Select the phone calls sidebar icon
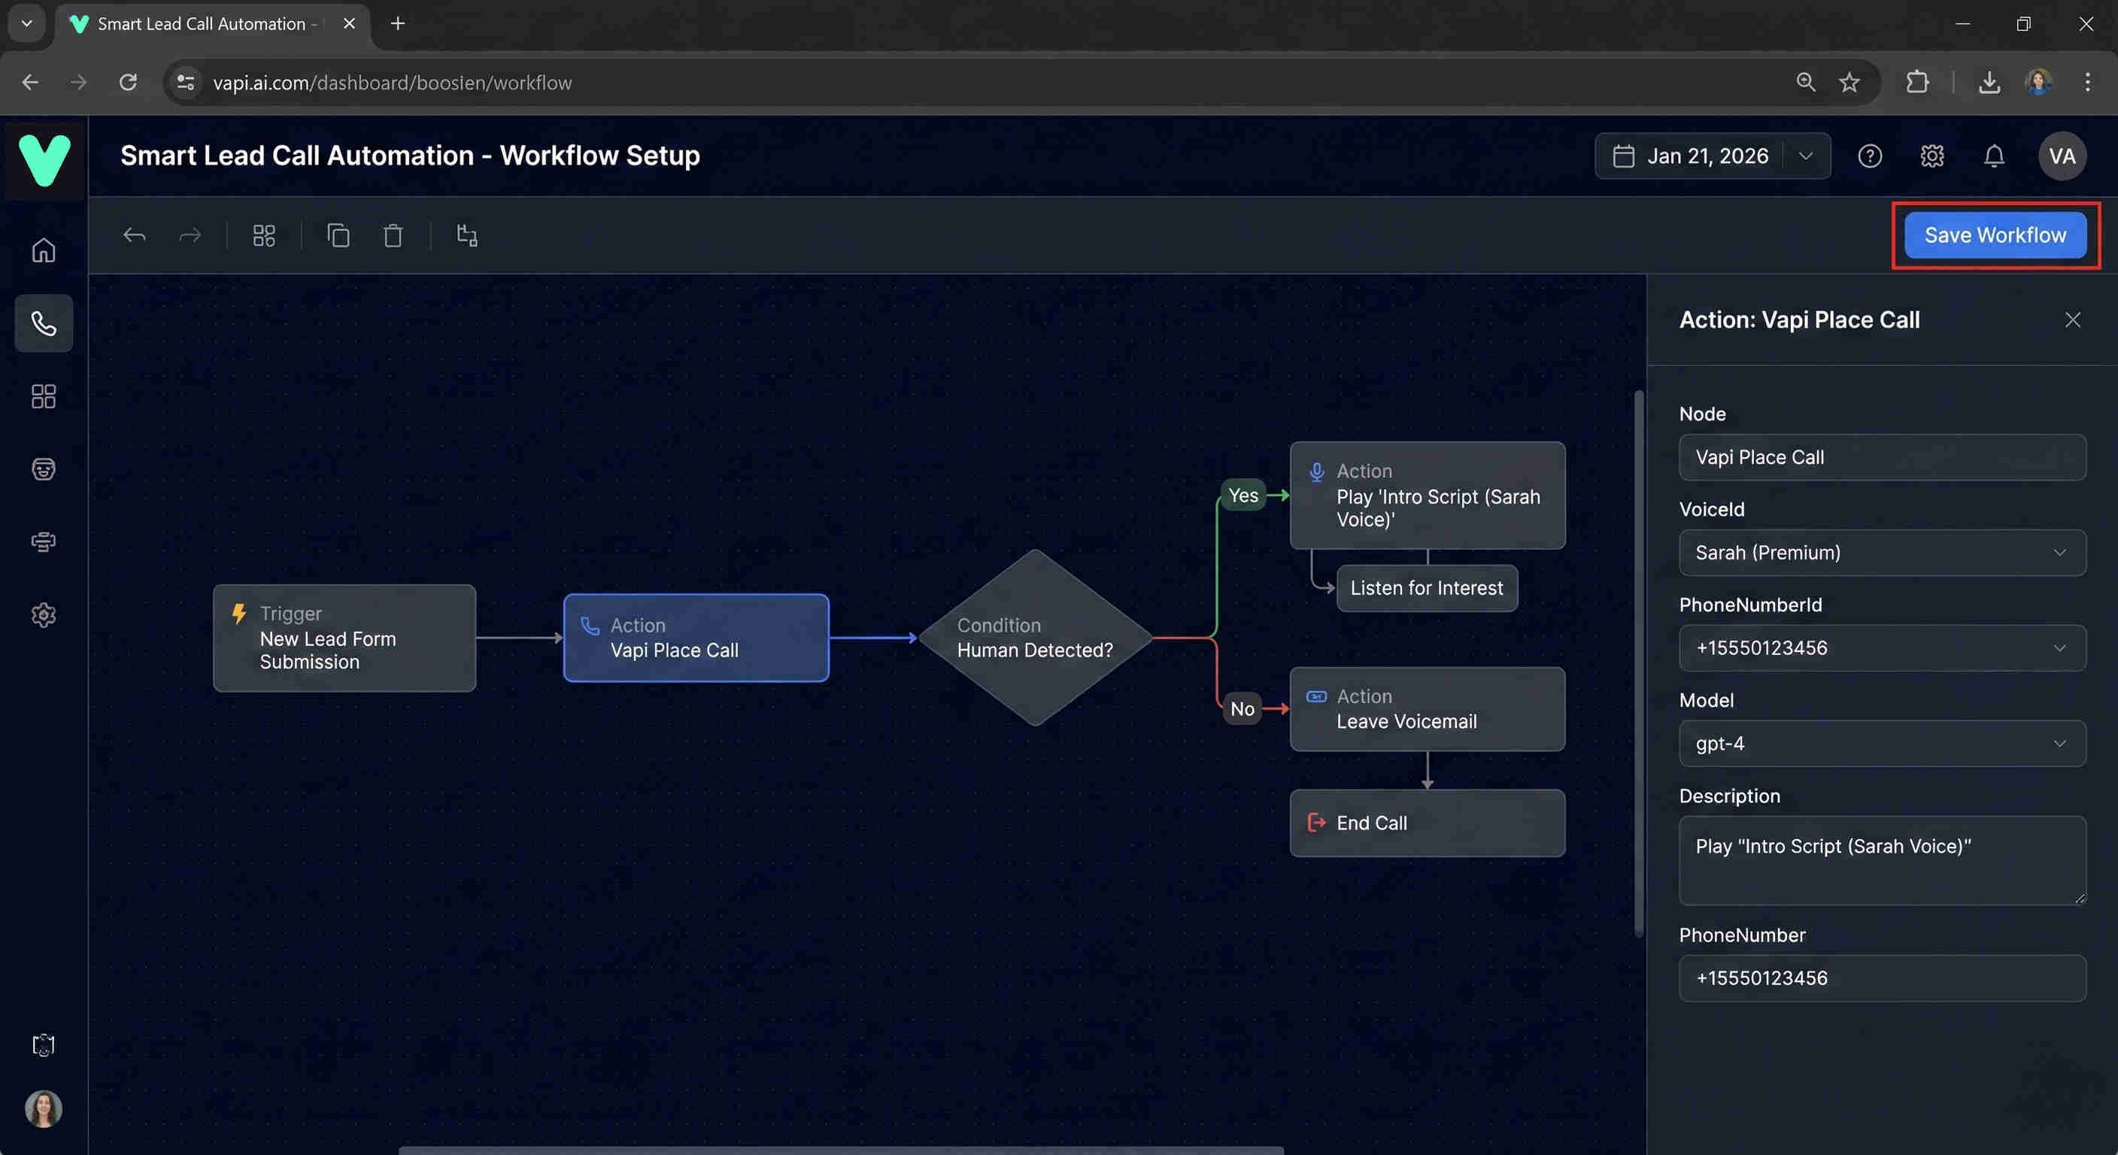This screenshot has width=2118, height=1155. (x=44, y=323)
